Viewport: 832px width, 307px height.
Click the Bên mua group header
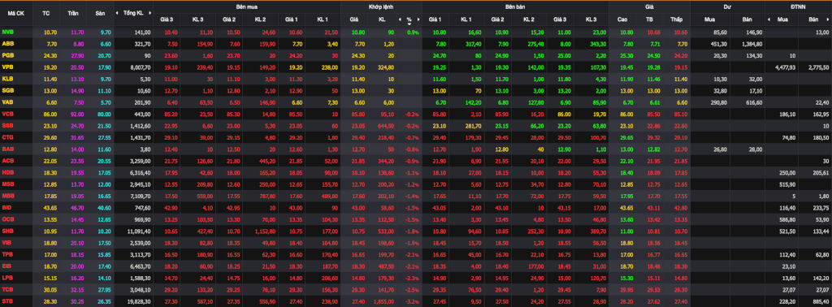[247, 6]
